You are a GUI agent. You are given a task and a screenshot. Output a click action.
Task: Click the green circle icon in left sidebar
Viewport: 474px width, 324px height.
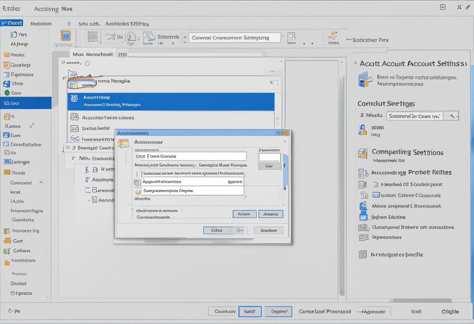(x=7, y=93)
